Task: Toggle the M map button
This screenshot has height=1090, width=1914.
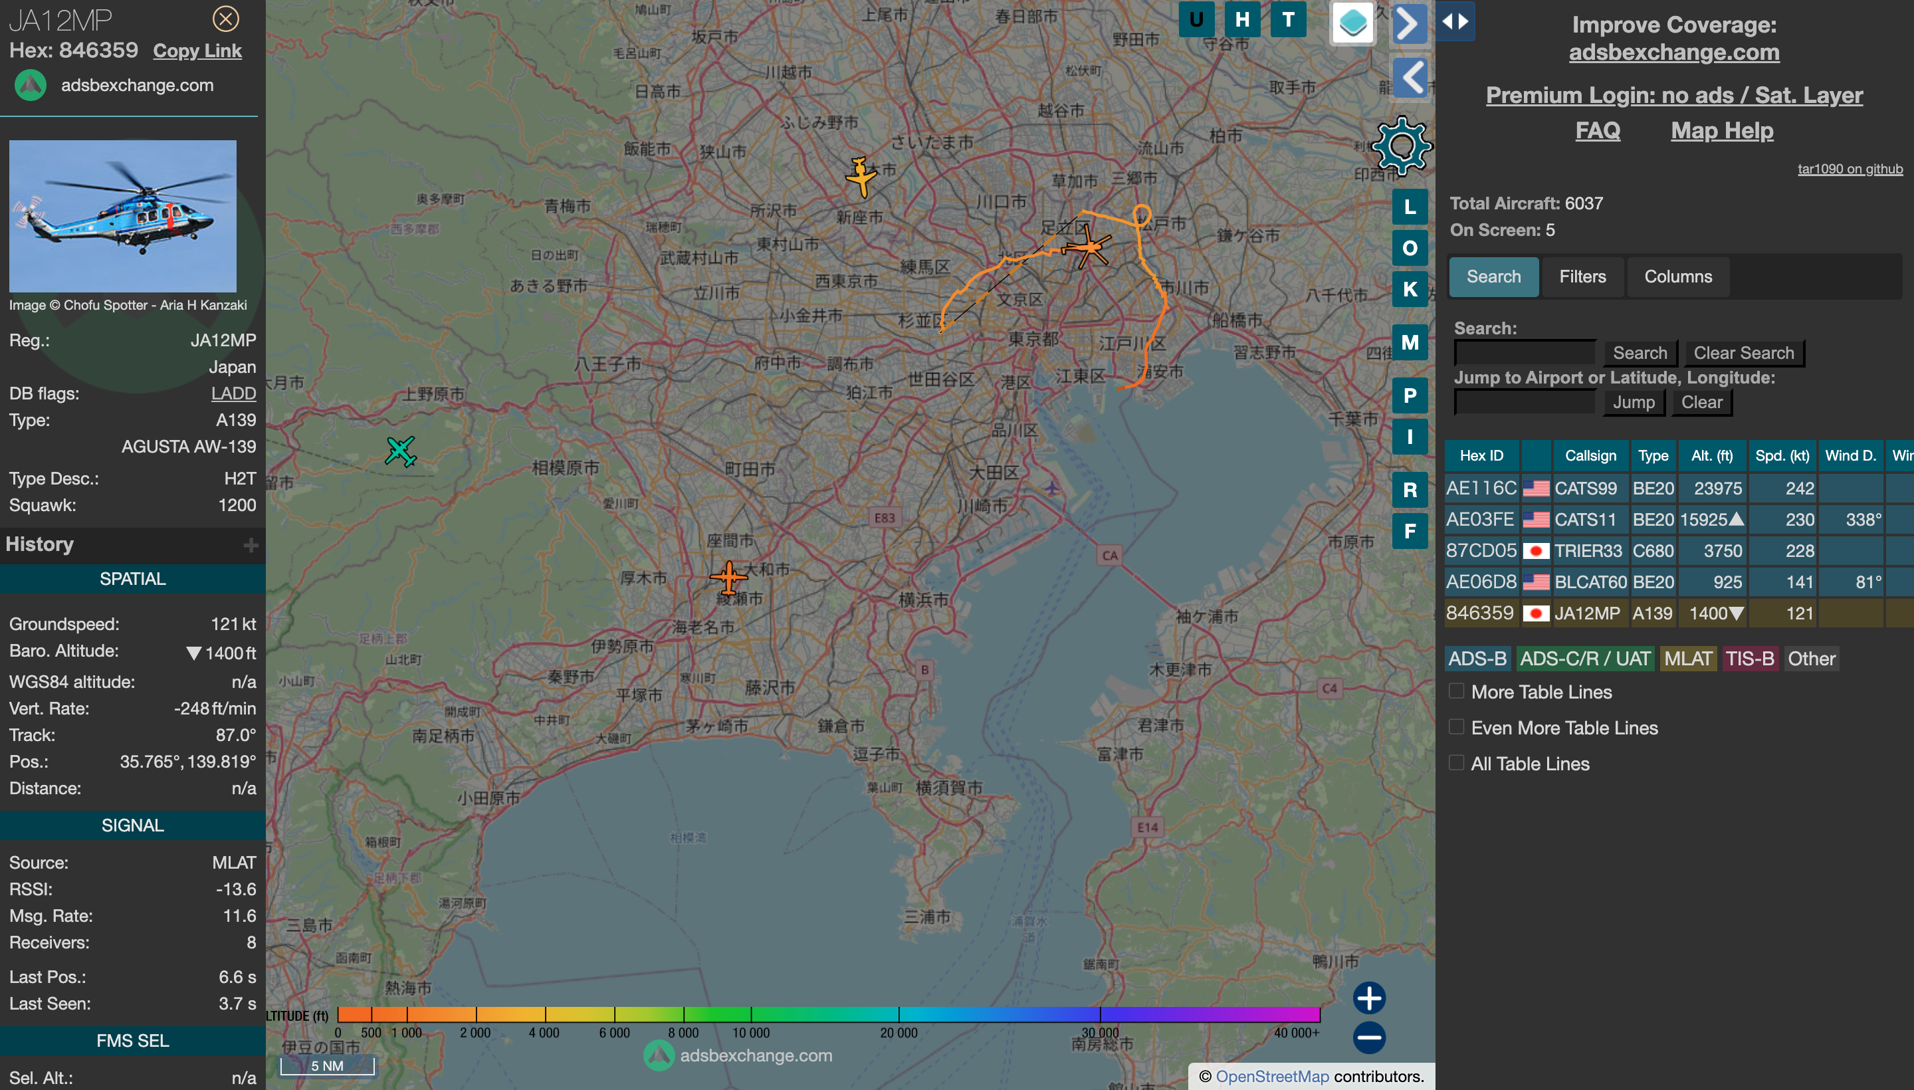Action: click(1410, 342)
